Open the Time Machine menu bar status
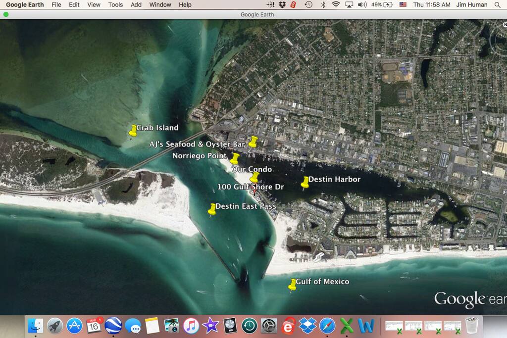 [x=308, y=4]
